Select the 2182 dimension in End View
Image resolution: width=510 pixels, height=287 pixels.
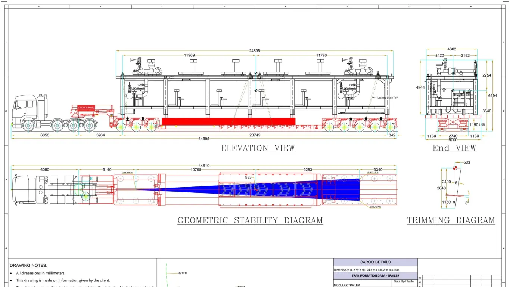tap(465, 55)
